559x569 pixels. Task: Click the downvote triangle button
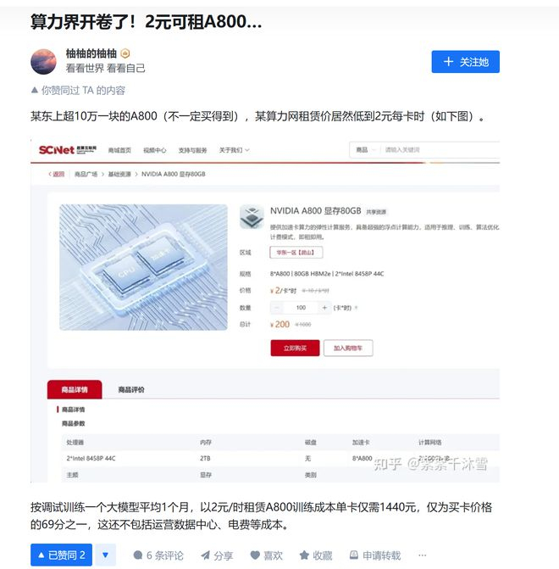point(106,555)
